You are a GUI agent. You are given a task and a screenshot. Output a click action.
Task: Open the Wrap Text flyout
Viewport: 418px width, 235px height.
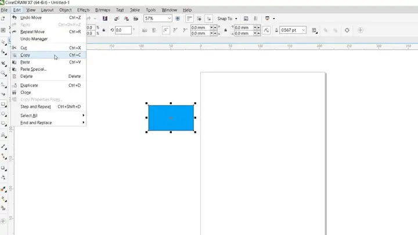tap(314, 30)
